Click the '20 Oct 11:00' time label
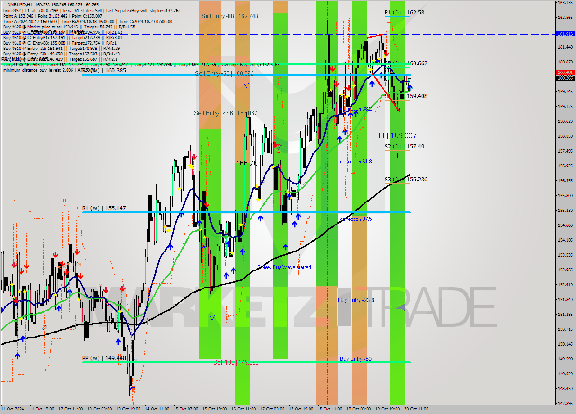The height and width of the screenshot is (414, 576). [x=416, y=409]
